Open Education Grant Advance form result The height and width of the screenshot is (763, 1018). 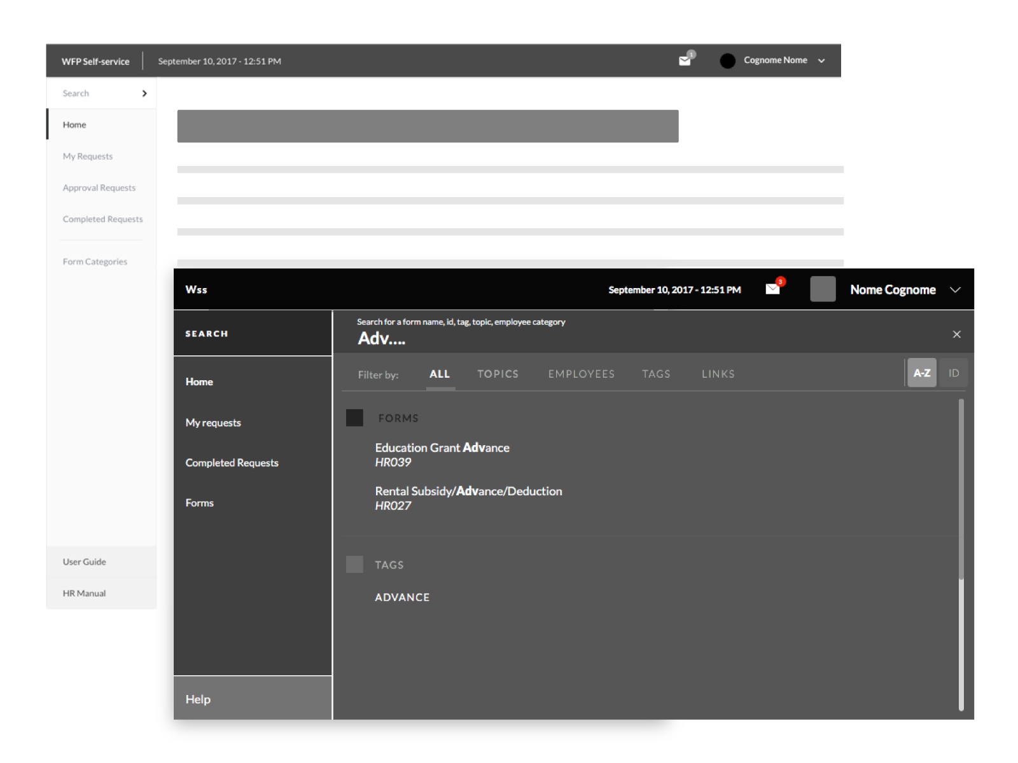click(x=442, y=448)
